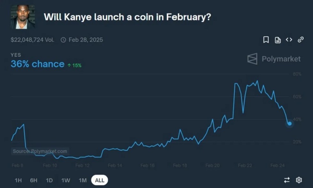Image resolution: width=313 pixels, height=188 pixels.
Task: Open chart settings gear icon
Action: point(299,180)
